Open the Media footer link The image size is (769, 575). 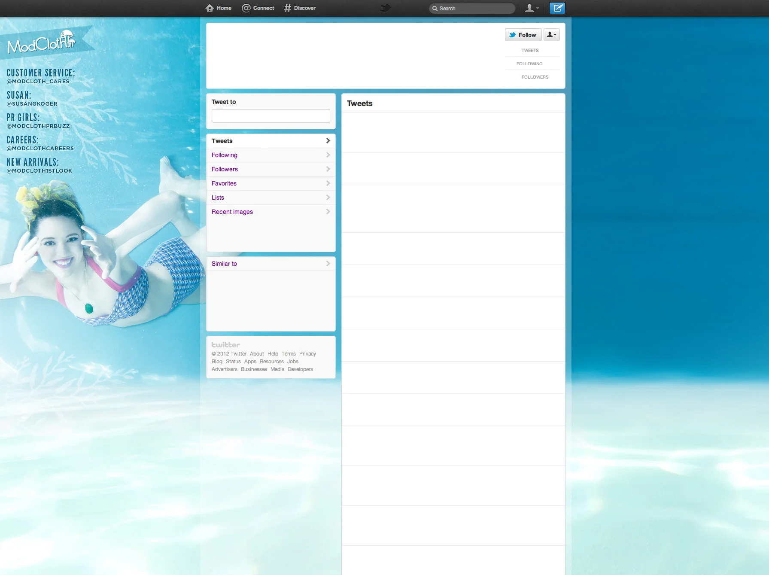277,369
